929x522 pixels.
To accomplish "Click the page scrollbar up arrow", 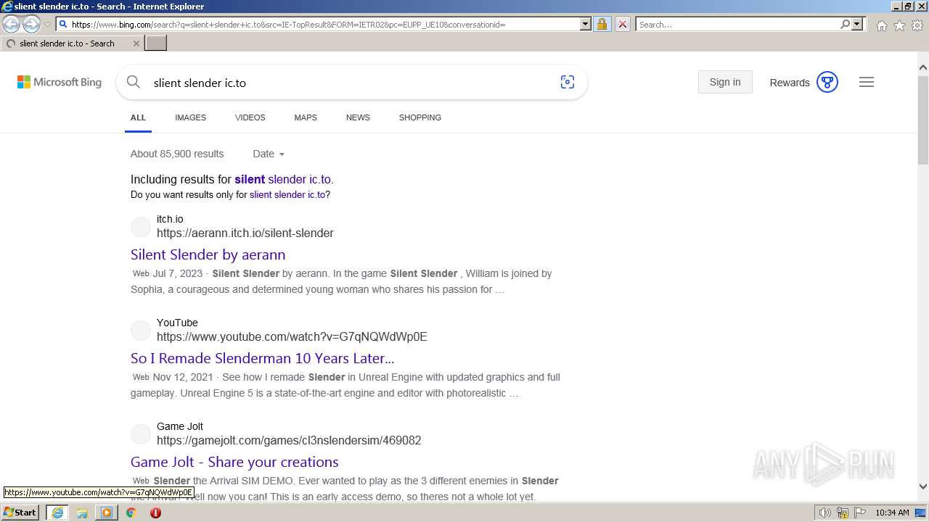I will (923, 67).
